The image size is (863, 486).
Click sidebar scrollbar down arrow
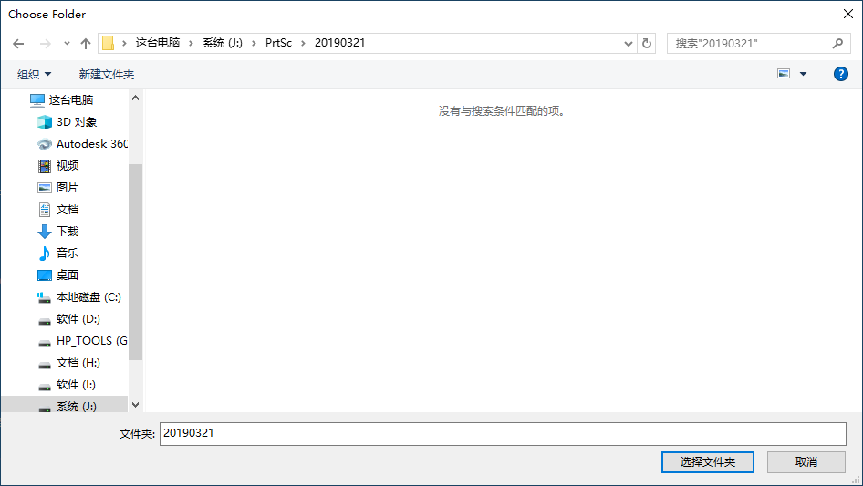click(x=135, y=405)
